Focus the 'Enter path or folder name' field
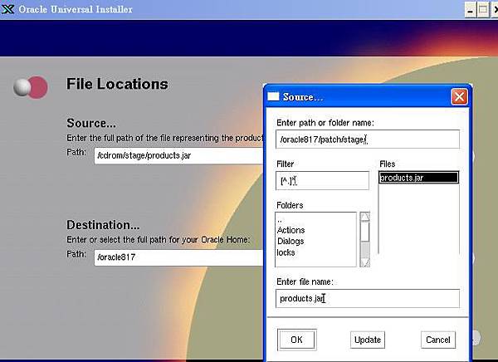This screenshot has height=362, width=498. 368,139
